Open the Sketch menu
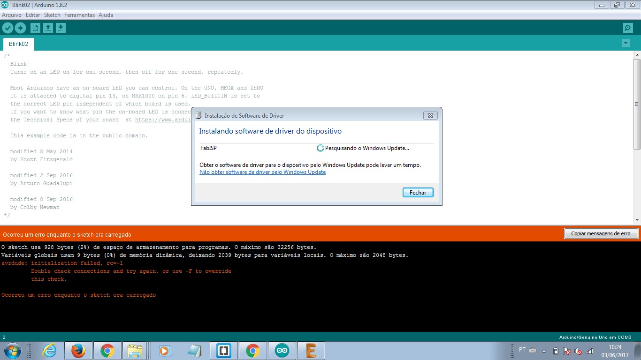 (52, 15)
